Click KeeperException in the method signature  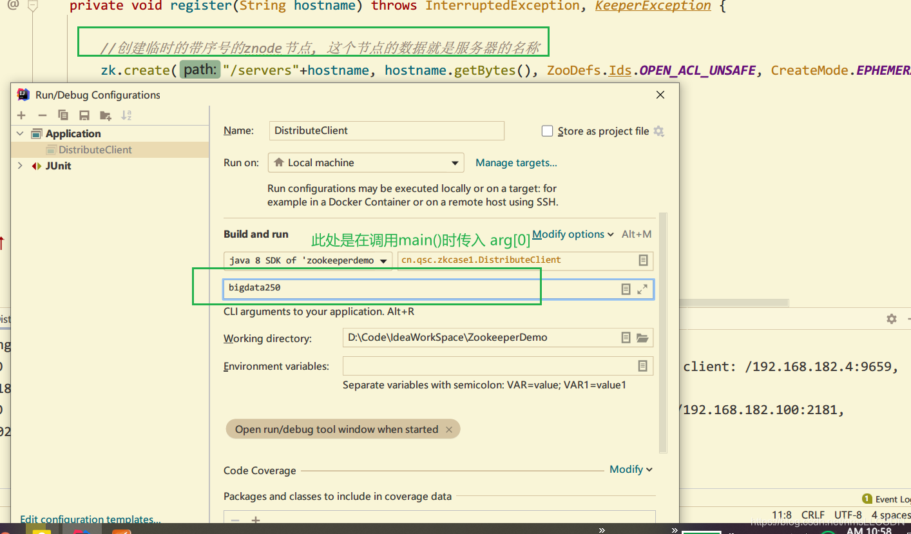653,6
